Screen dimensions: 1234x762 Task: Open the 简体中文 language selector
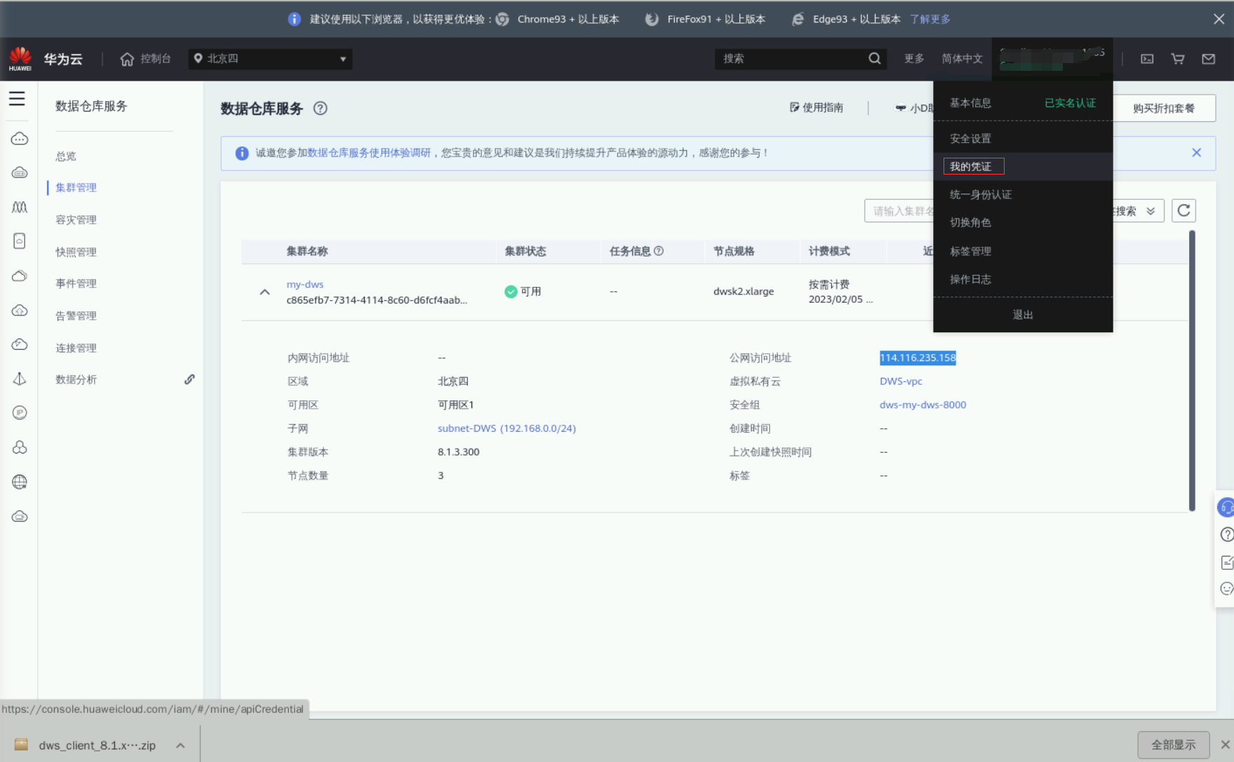click(962, 59)
